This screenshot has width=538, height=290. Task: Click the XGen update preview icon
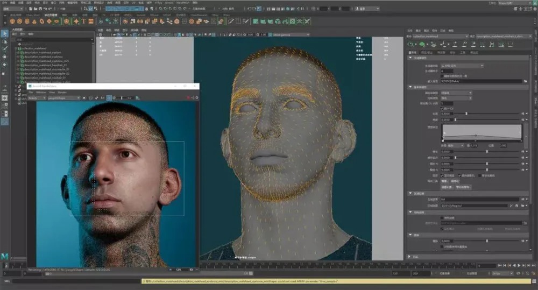coord(410,44)
